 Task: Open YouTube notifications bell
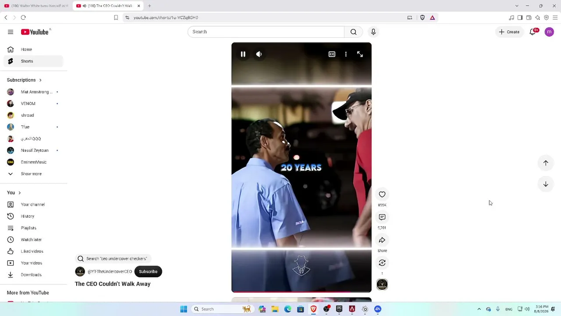click(533, 32)
